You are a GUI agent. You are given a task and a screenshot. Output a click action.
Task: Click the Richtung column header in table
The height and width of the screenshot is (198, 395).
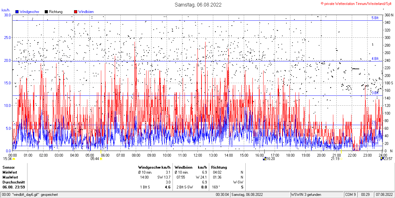(219, 167)
